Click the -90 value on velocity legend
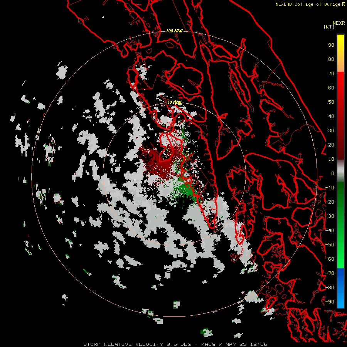 [x=330, y=302]
